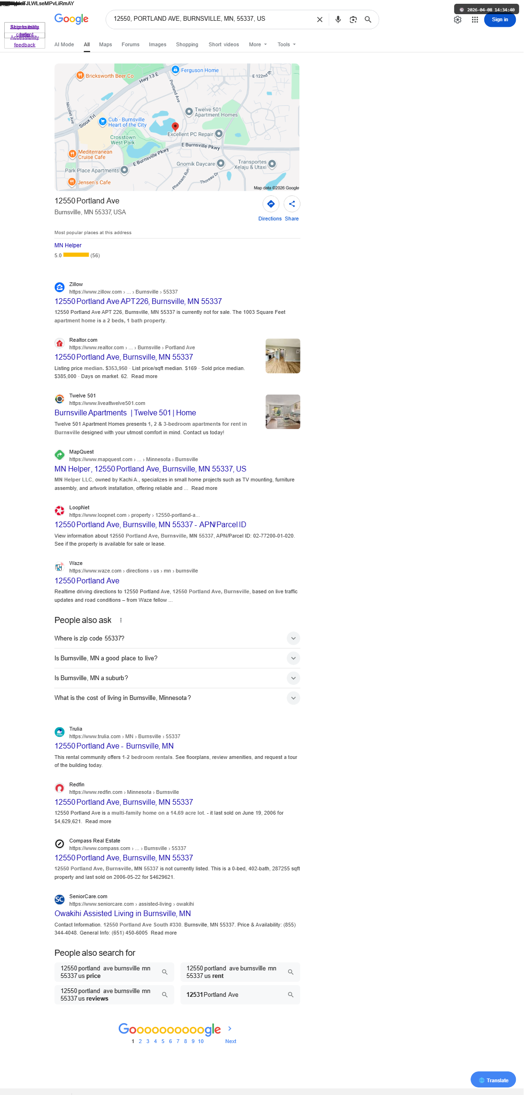The height and width of the screenshot is (1095, 530).
Task: Click inside the Google search input field
Action: [x=212, y=19]
